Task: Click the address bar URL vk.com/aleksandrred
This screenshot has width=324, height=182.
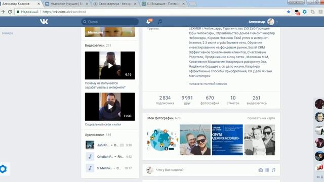Action: (64, 12)
